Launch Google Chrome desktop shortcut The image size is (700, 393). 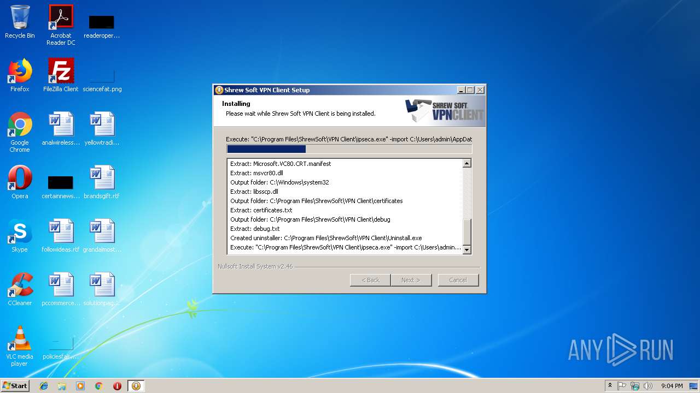(x=20, y=132)
